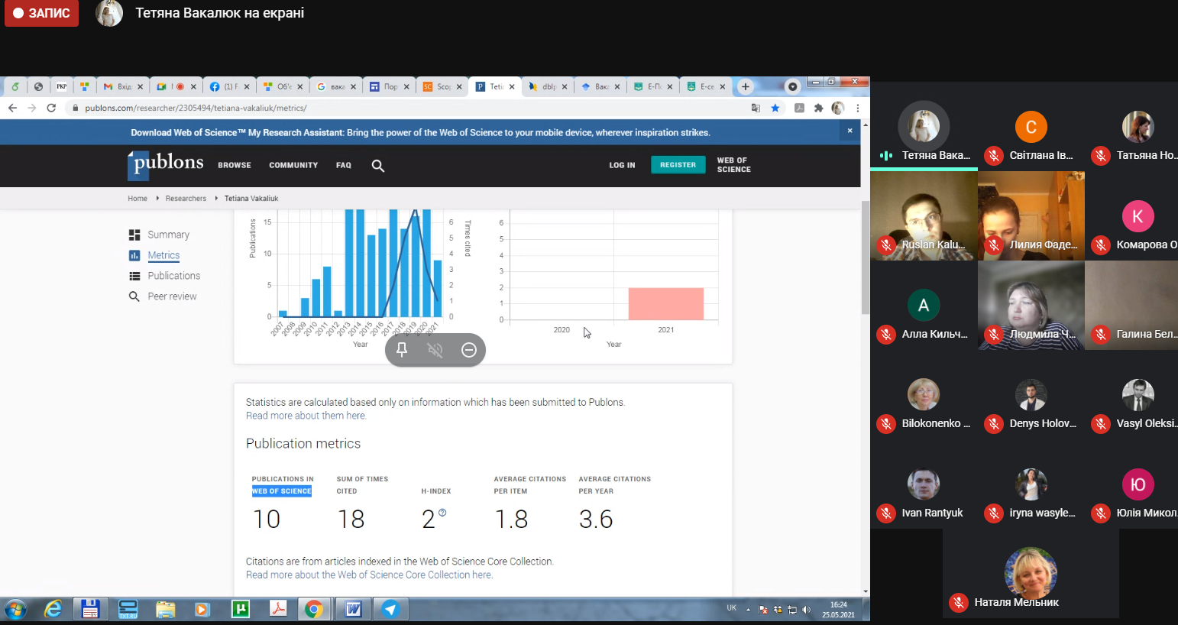
Task: Click the page vertical scrollbar thumb
Action: coord(866,257)
